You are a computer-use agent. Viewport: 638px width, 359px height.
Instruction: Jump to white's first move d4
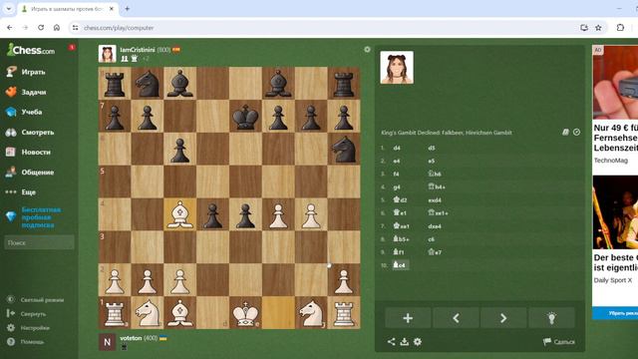397,148
